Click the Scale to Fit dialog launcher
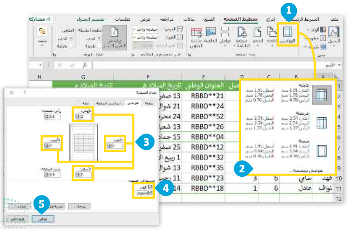349x229 pixels. tap(133, 54)
